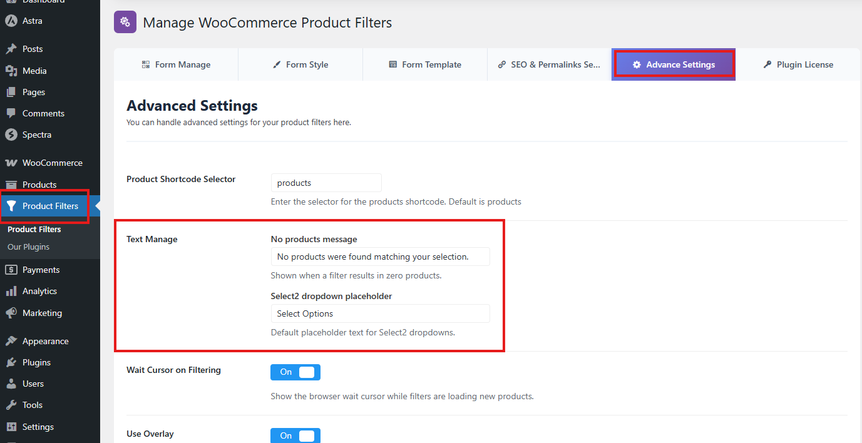The height and width of the screenshot is (443, 862).
Task: Click the Pages icon in sidebar
Action: click(11, 92)
